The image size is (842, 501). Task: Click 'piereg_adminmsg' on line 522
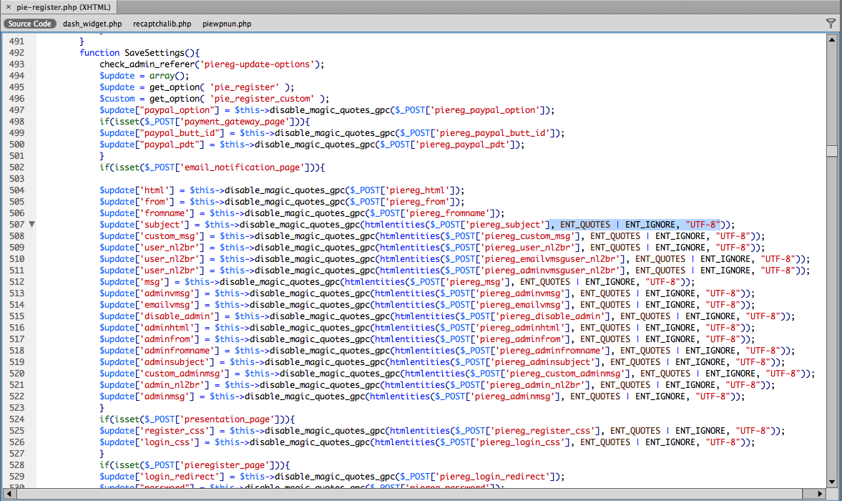tap(513, 397)
